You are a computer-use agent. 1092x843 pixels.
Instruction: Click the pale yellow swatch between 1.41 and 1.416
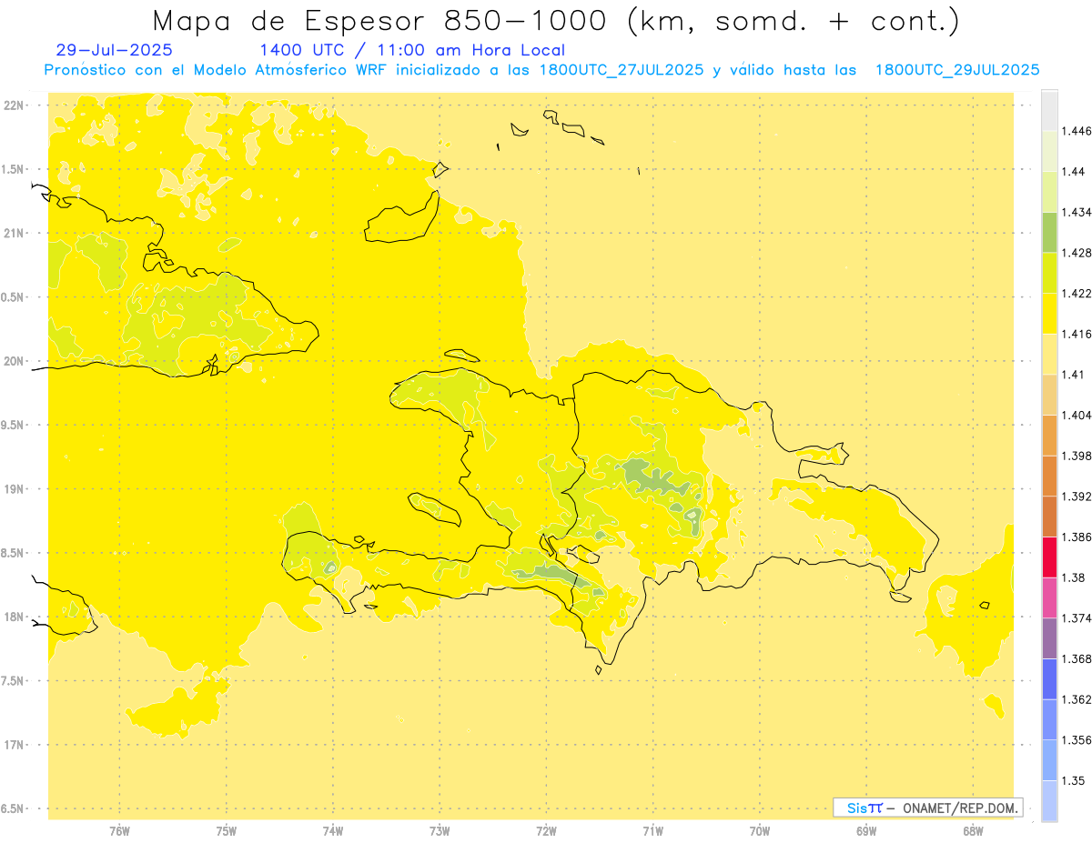pos(1049,354)
